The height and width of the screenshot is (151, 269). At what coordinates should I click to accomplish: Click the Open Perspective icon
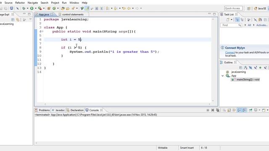point(248,8)
